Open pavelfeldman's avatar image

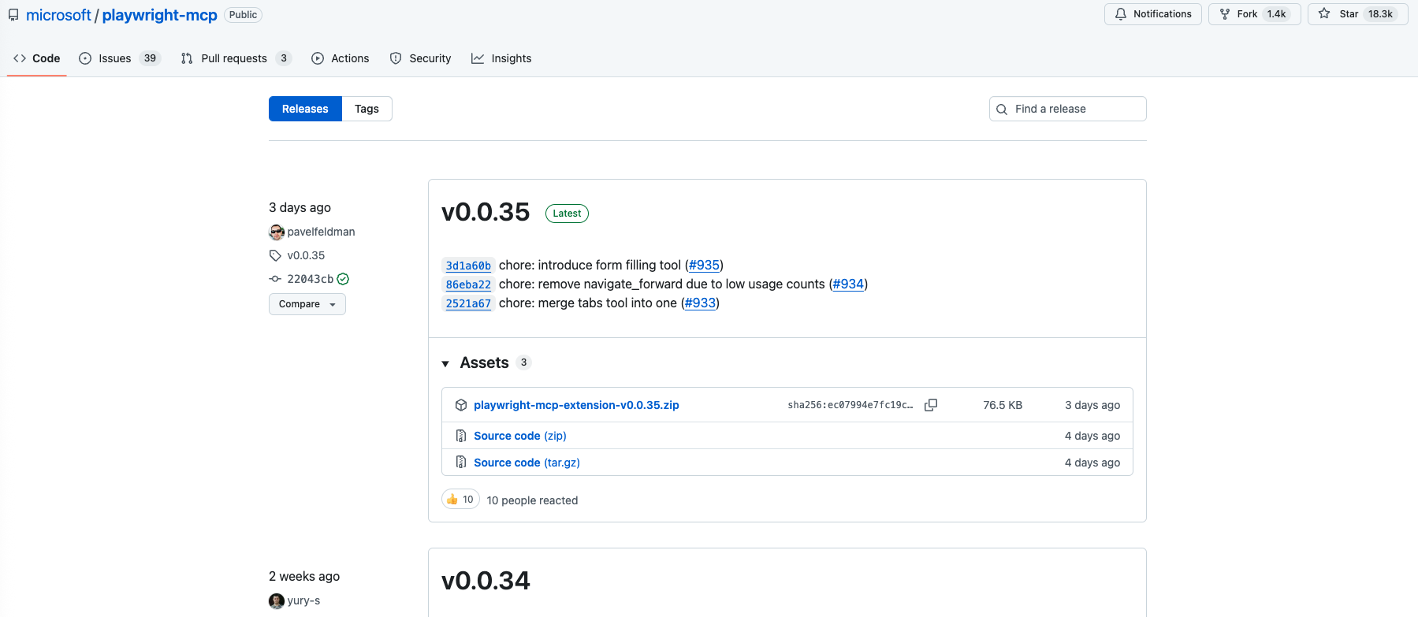pos(277,232)
